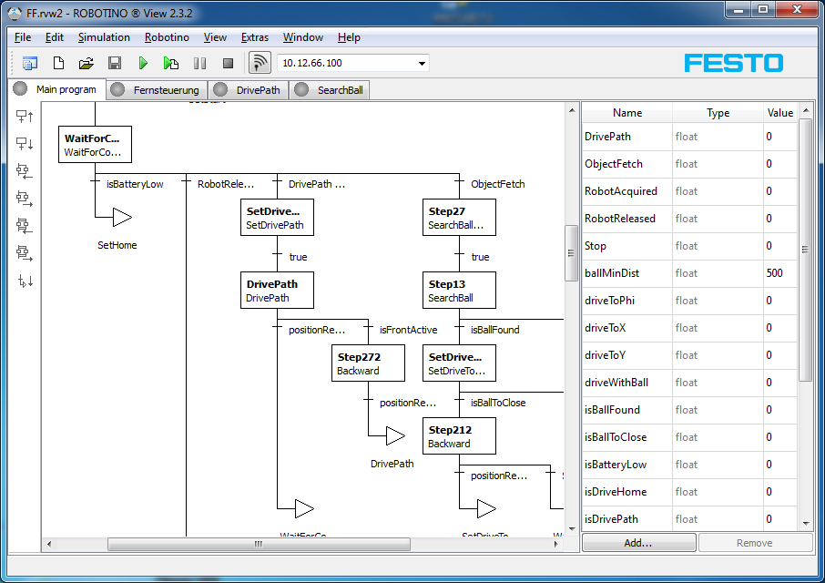Select the WaitForC... step box
This screenshot has height=583, width=825.
pos(96,145)
